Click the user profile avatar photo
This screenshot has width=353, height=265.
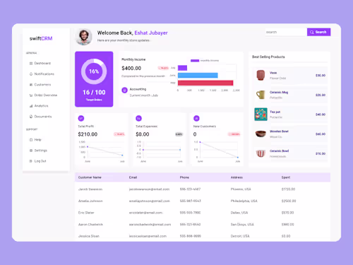[x=83, y=37]
